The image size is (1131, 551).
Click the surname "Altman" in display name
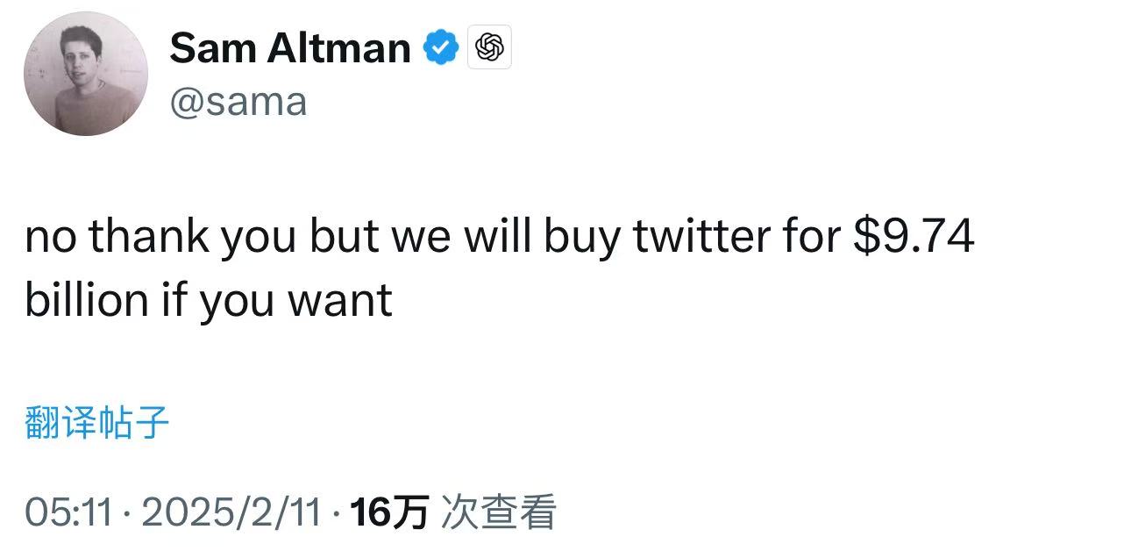[338, 47]
